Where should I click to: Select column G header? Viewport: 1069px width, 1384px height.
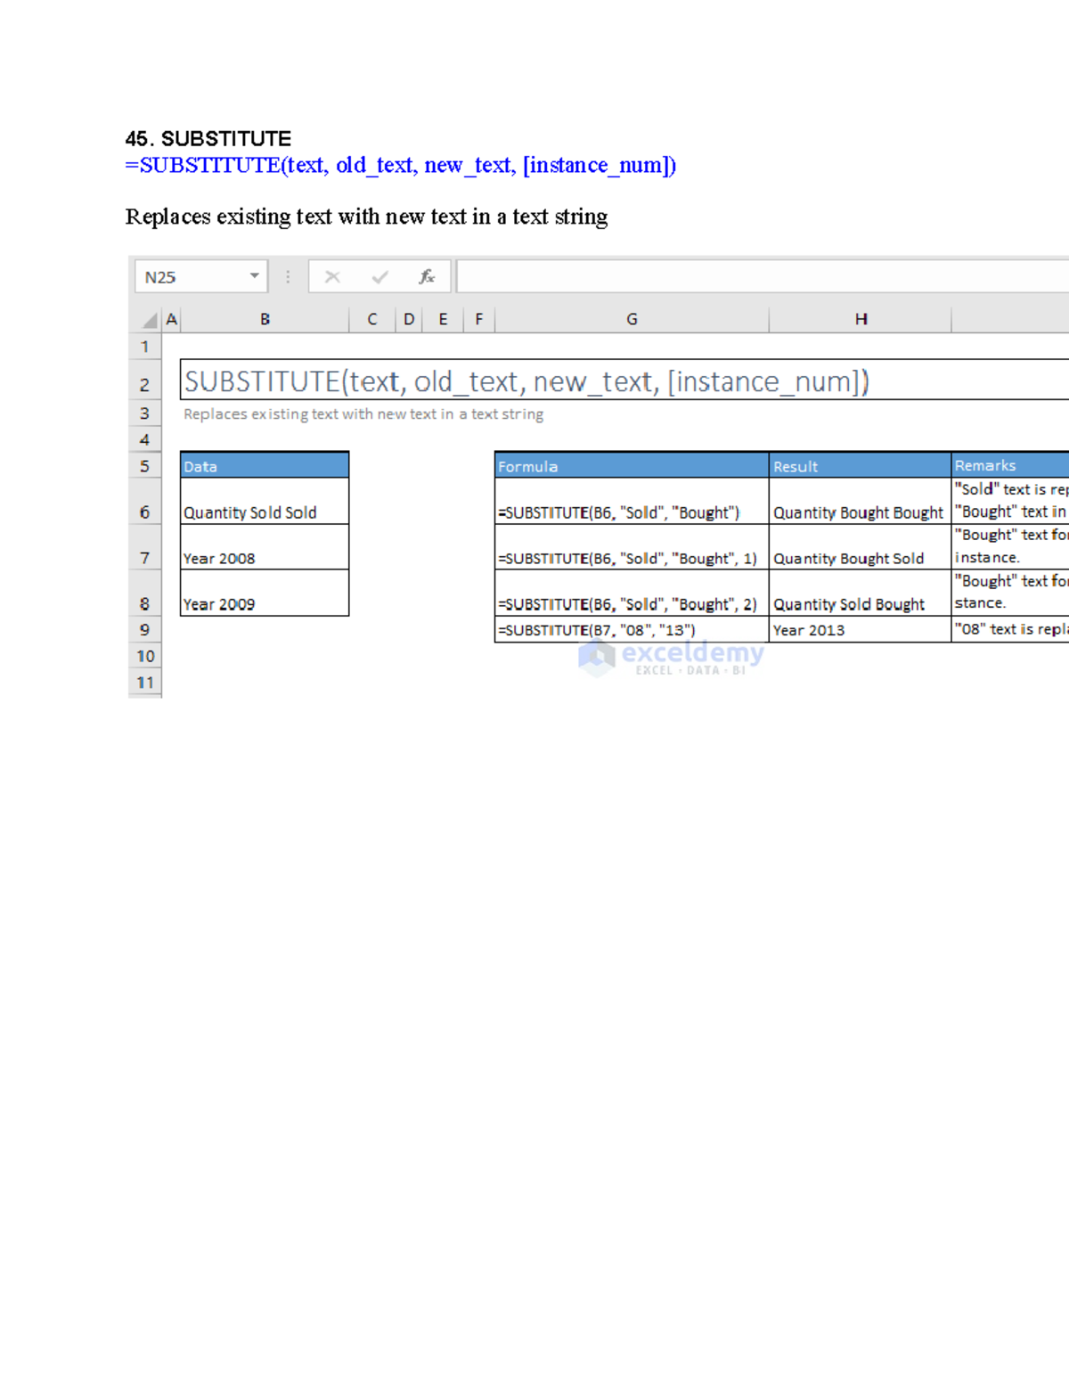632,320
